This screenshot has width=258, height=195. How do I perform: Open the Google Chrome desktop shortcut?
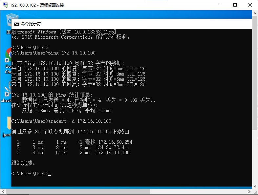8,60
